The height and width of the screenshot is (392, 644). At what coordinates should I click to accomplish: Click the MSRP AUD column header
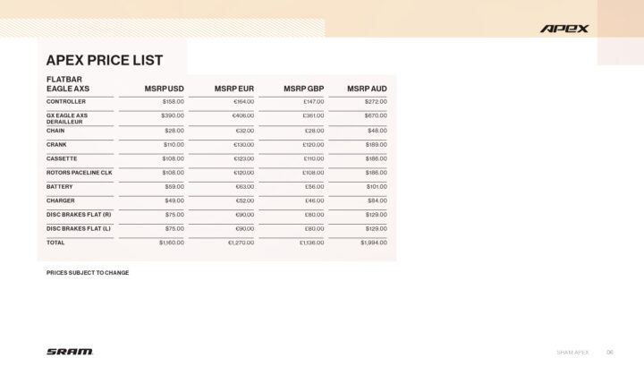[x=367, y=89]
